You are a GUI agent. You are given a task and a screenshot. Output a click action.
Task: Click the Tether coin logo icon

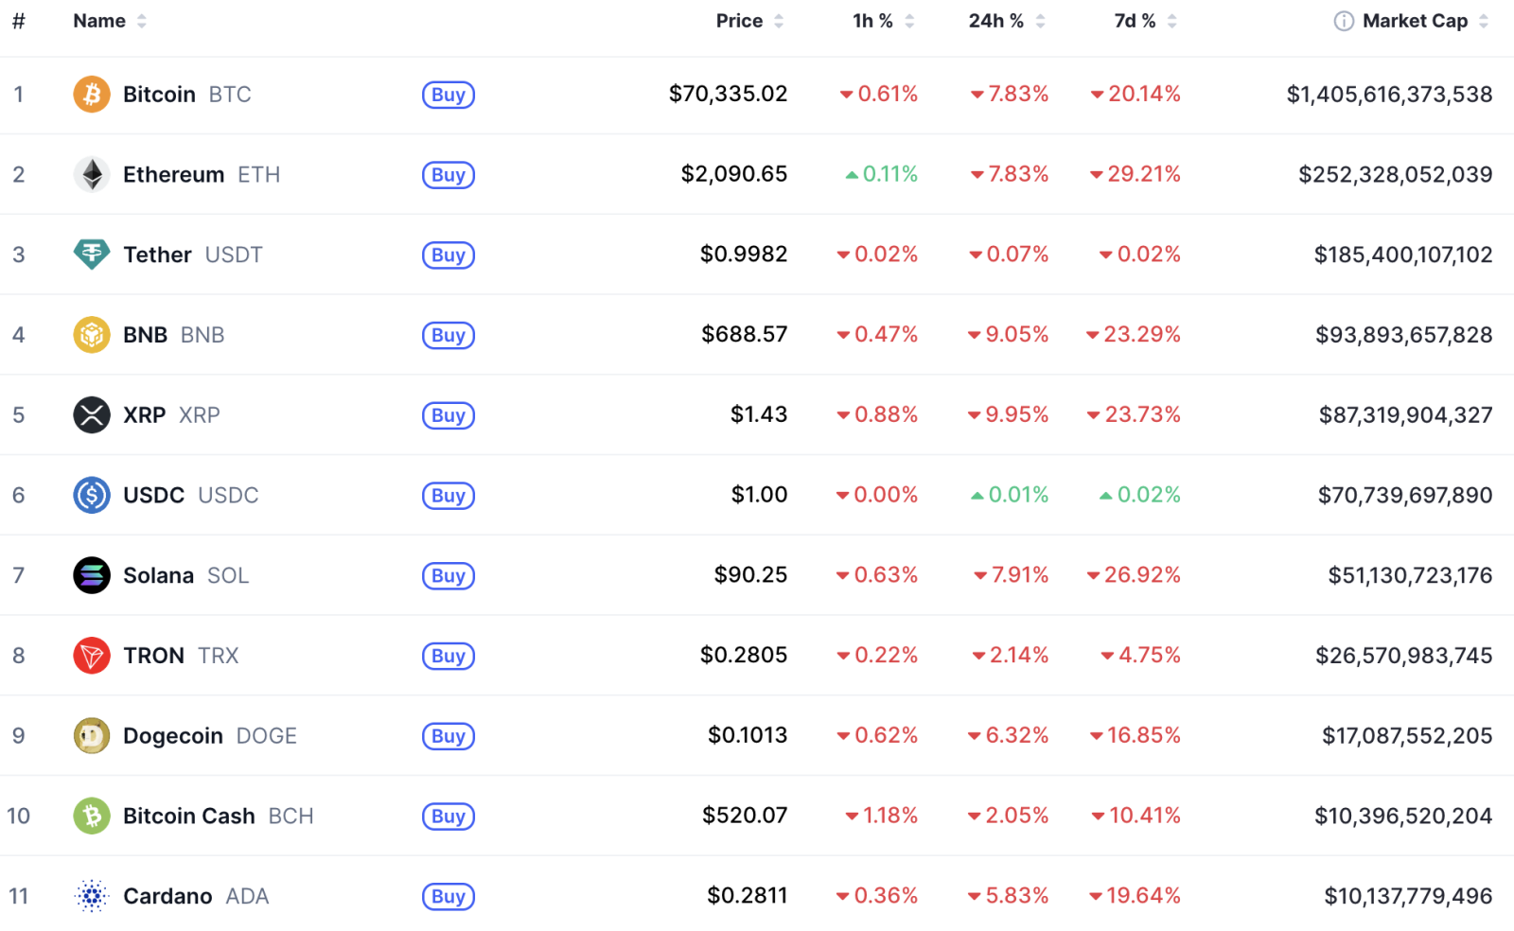92,255
